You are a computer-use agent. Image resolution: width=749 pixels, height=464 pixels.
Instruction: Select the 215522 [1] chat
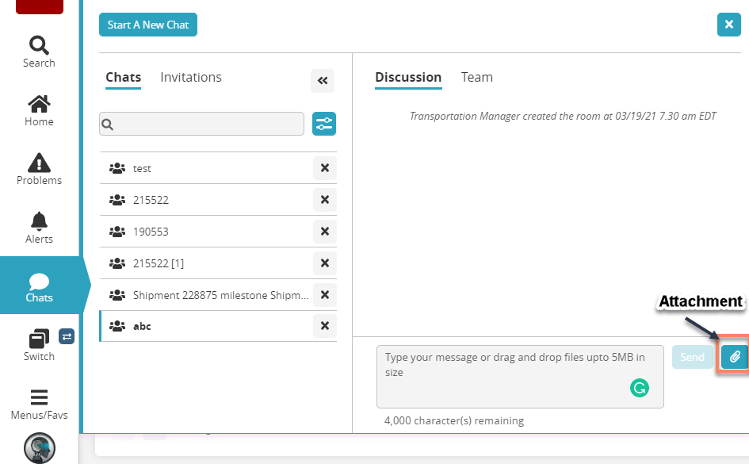[x=159, y=263]
